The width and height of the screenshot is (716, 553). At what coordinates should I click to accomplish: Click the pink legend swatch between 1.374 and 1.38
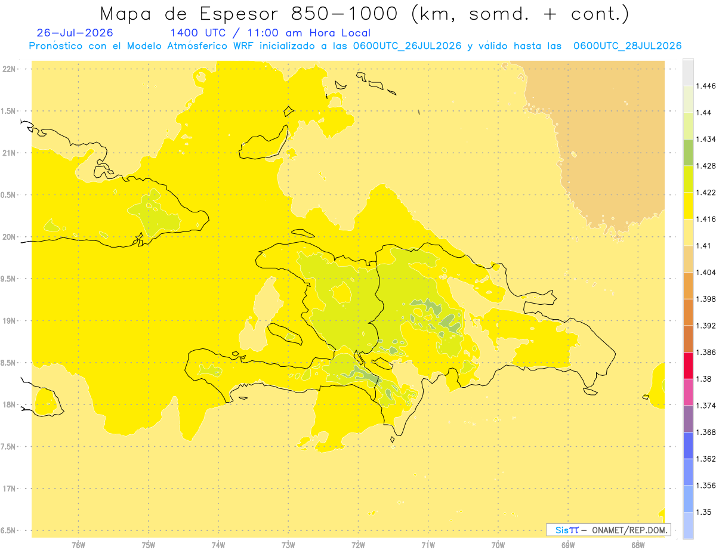pos(688,392)
